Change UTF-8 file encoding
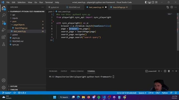This screenshot has width=179, height=100. pyautogui.click(x=151, y=93)
